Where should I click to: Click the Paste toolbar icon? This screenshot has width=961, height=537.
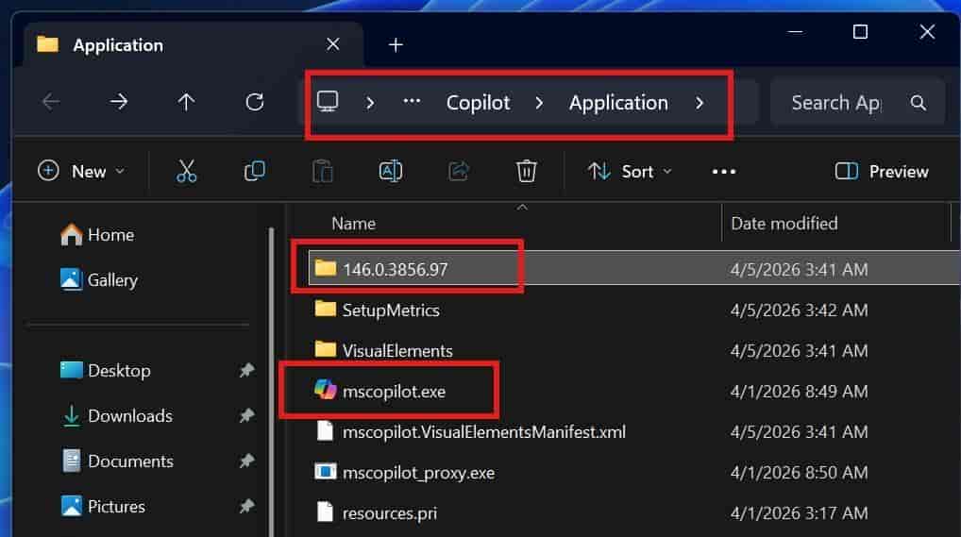pyautogui.click(x=322, y=172)
